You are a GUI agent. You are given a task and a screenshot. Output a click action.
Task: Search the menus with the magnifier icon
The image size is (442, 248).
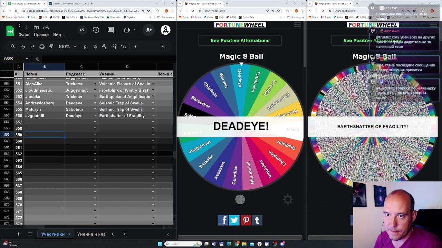click(x=13, y=46)
